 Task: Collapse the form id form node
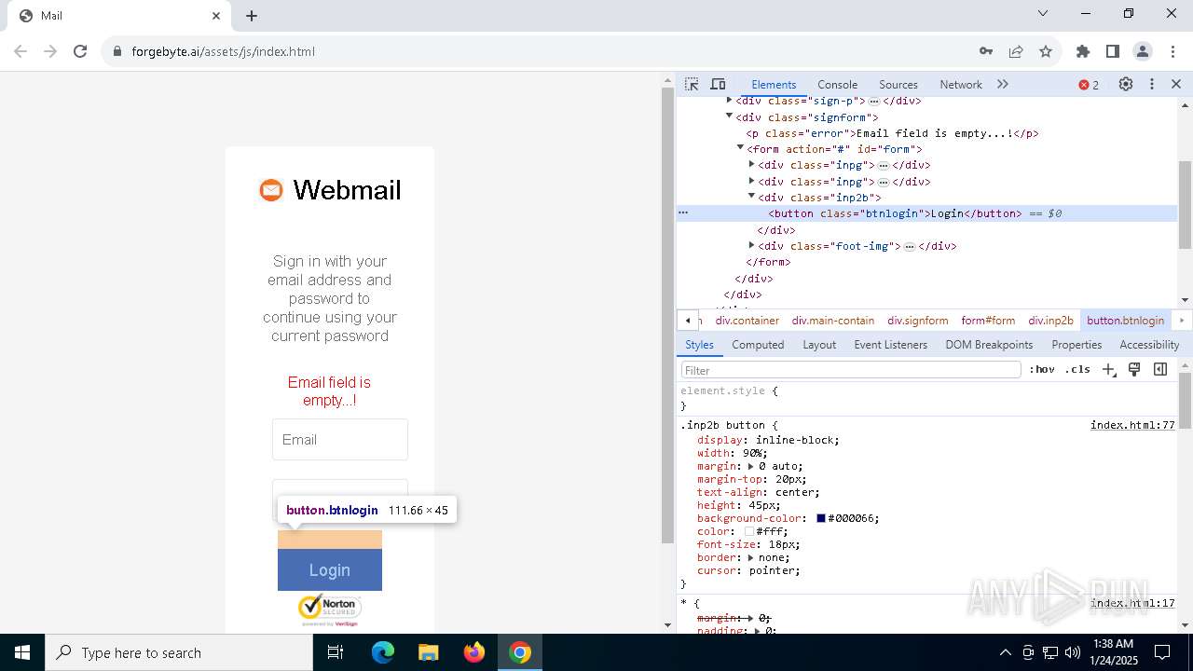point(741,148)
